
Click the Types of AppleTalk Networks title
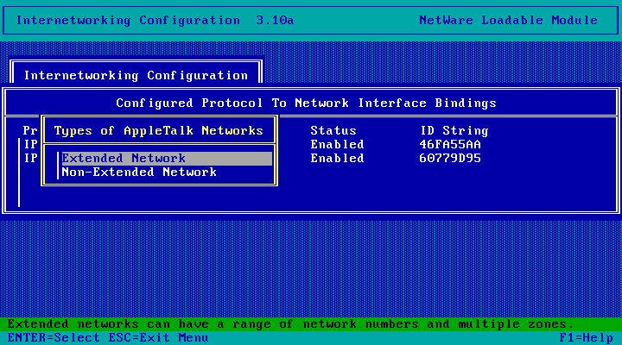[159, 131]
